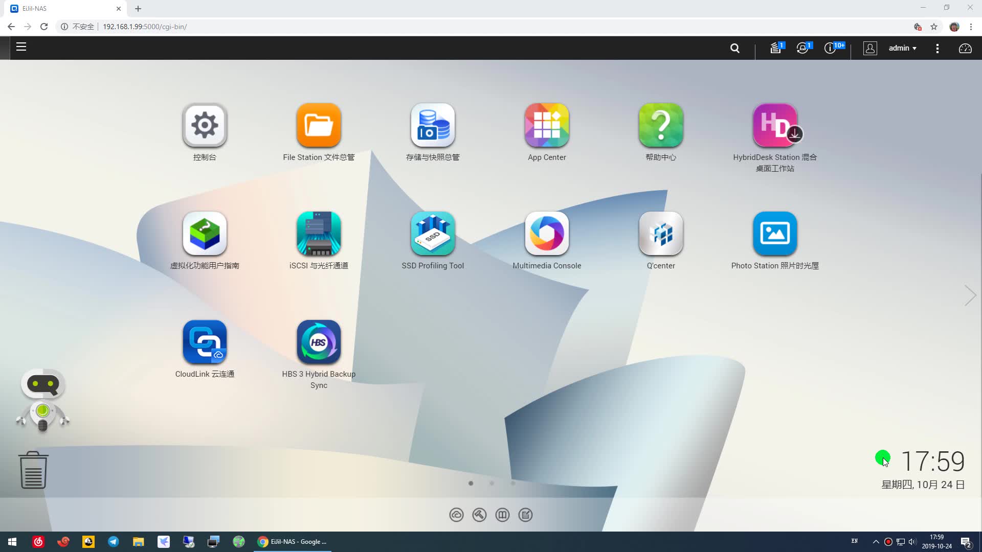Open the CloudLink app icon
This screenshot has width=982, height=552.
[x=205, y=342]
